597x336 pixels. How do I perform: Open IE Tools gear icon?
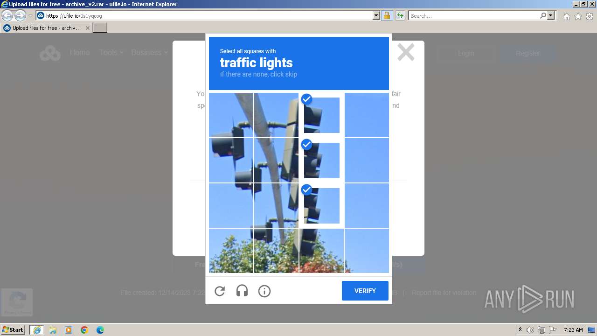coord(590,16)
